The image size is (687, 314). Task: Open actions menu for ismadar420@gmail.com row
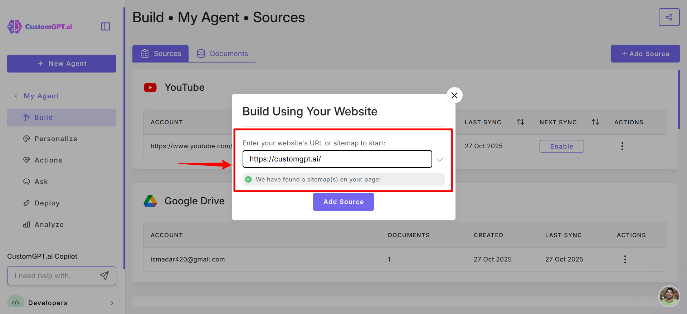pyautogui.click(x=625, y=259)
